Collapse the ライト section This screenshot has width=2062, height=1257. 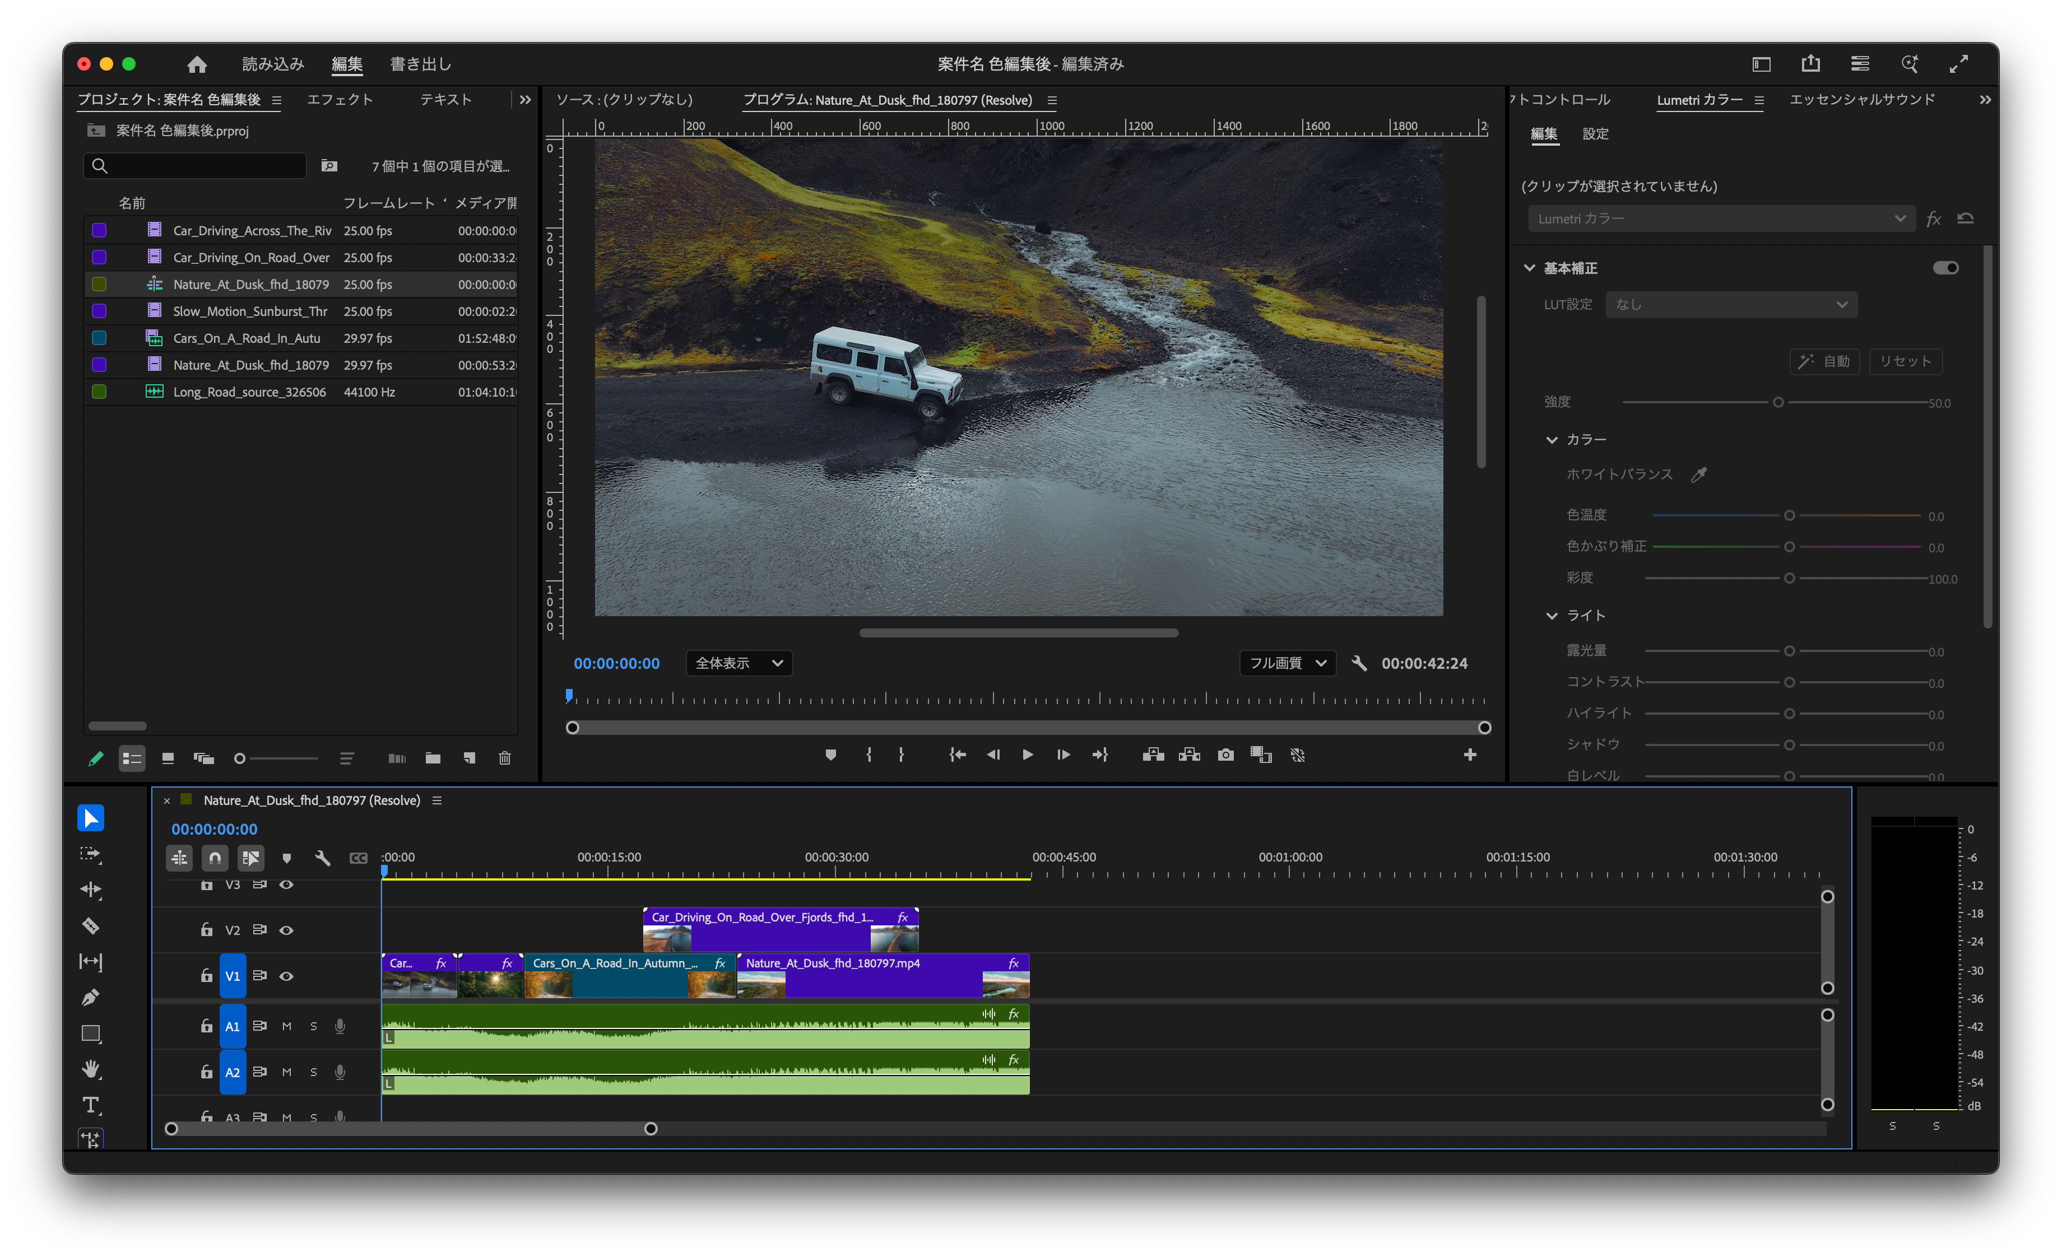point(1552,616)
